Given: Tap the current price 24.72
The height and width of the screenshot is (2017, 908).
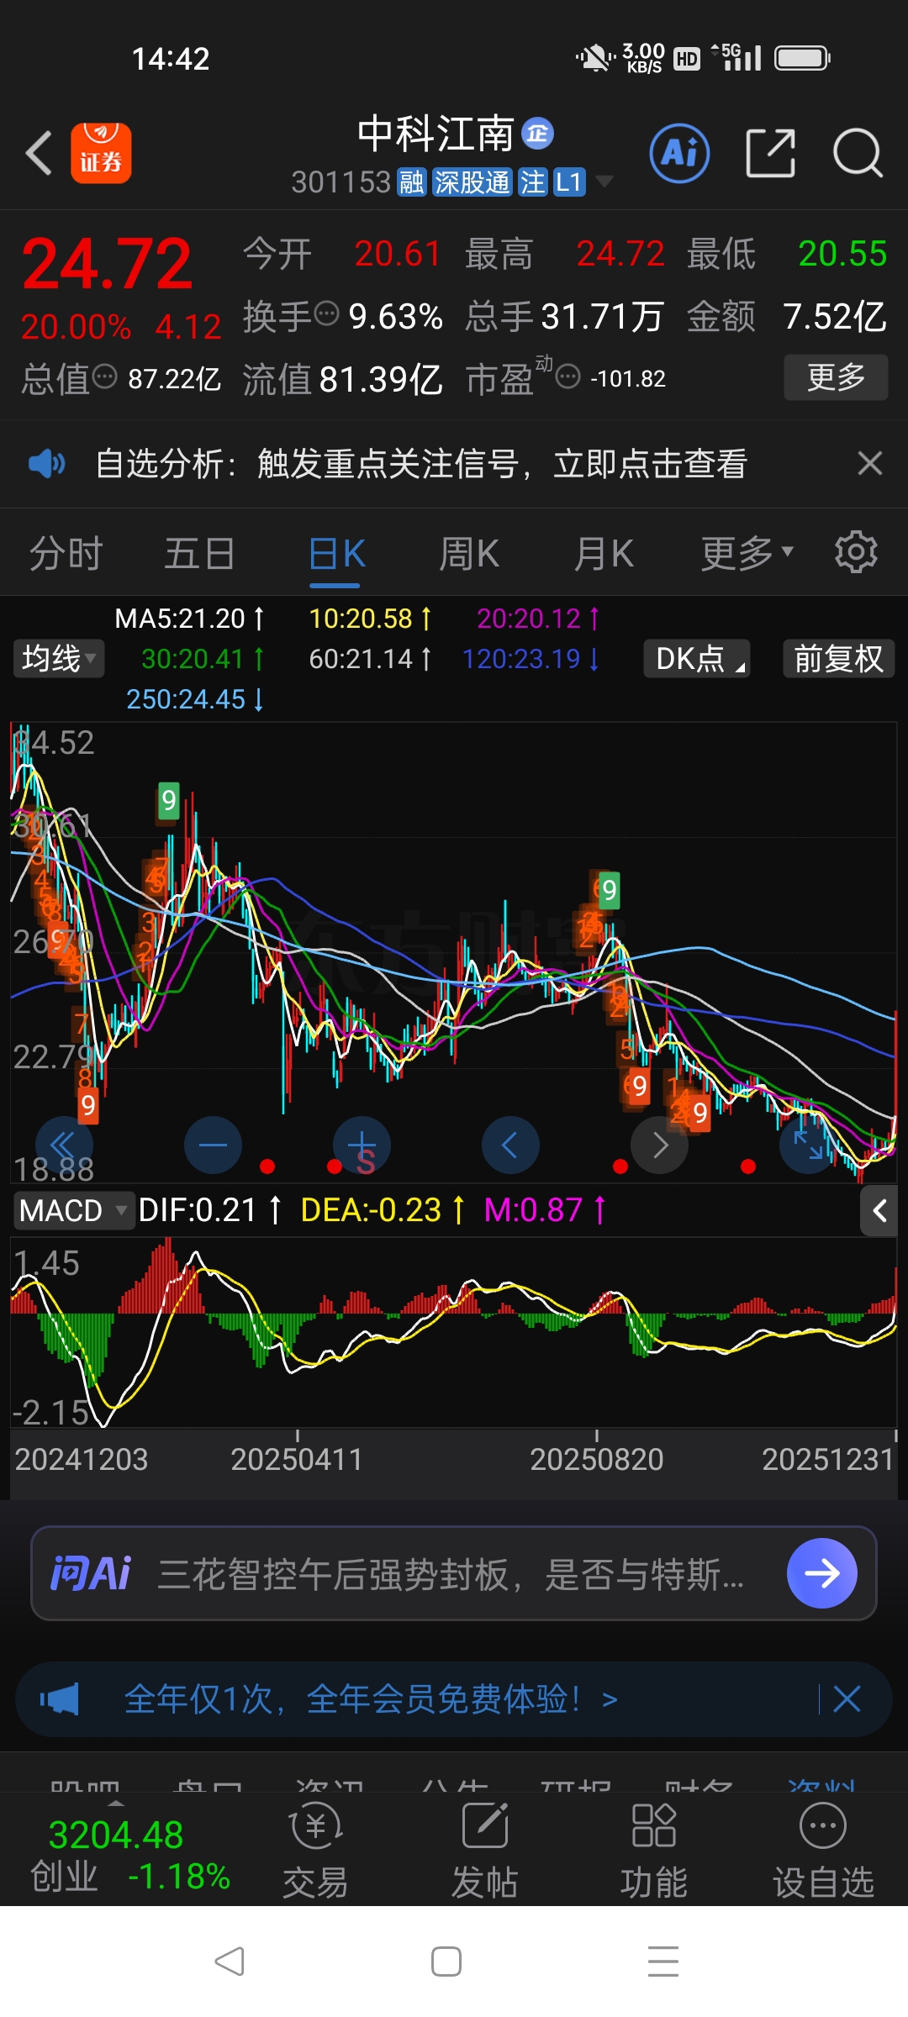Looking at the screenshot, I should click(107, 264).
